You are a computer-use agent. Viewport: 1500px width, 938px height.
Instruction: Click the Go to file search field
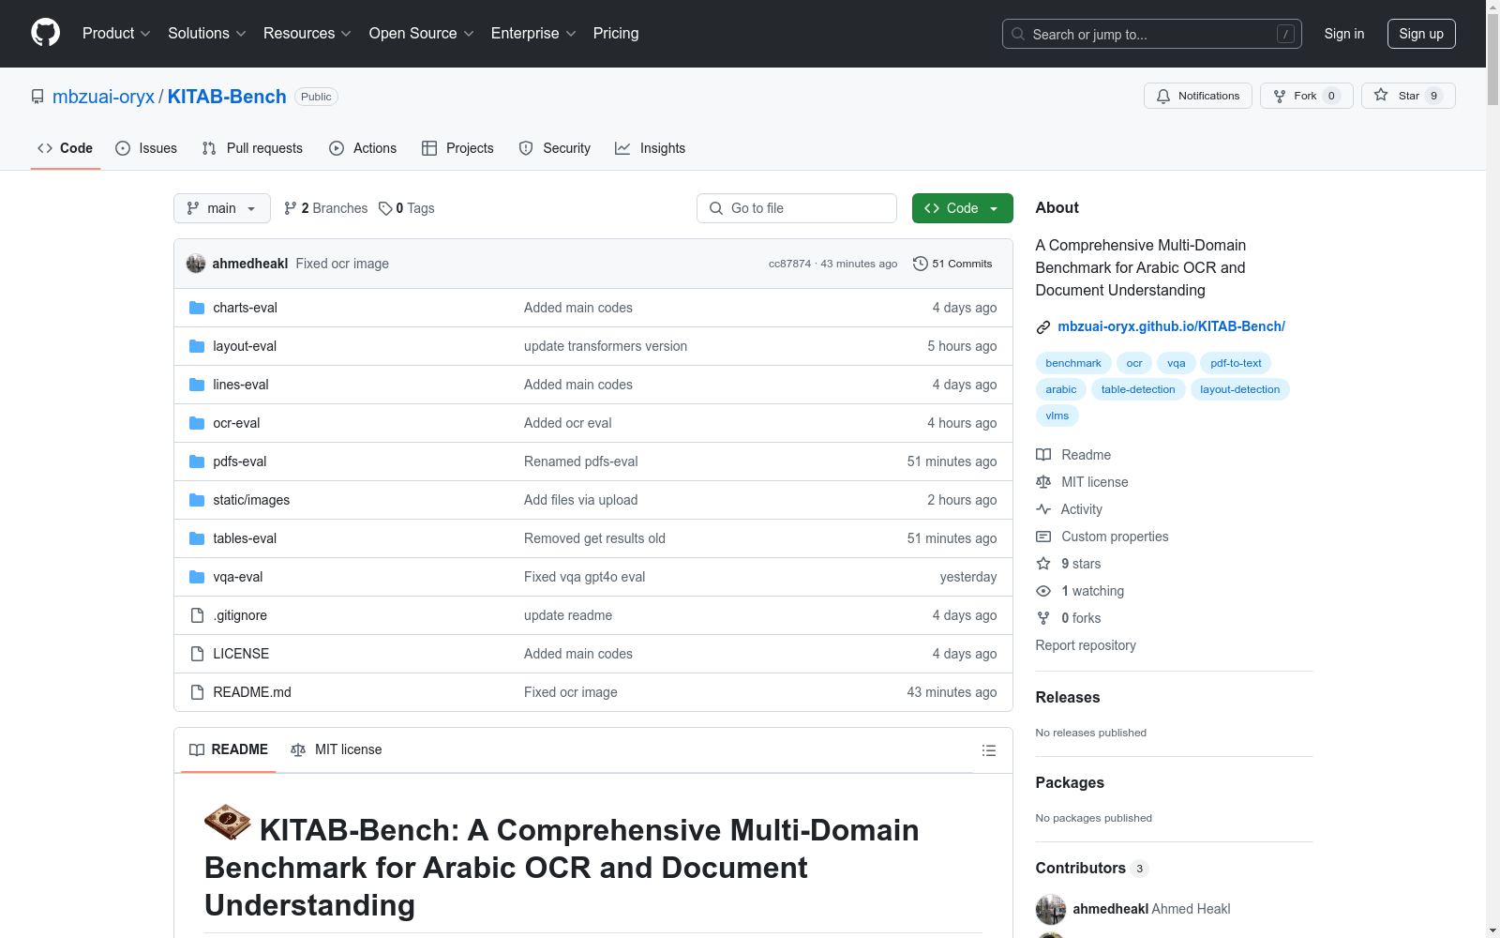coord(797,208)
